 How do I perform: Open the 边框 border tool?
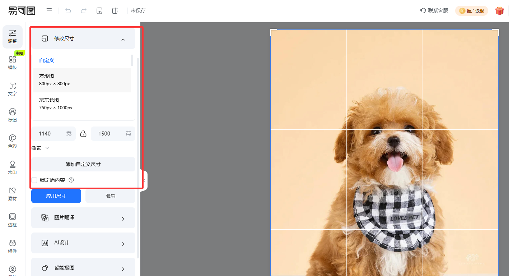point(13,220)
